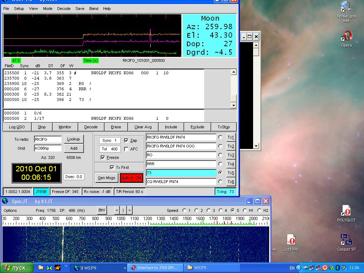Screen dimensions: 364x273
Task: Toggle the Tx First checkbox
Action: (x=112, y=167)
